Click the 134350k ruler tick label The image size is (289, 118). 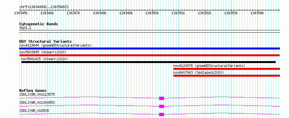[152, 13]
